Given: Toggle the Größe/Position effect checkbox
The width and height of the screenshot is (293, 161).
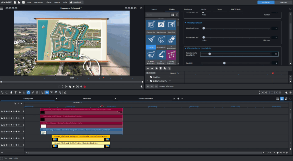Looking at the screenshot, I should pyautogui.click(x=151, y=81).
